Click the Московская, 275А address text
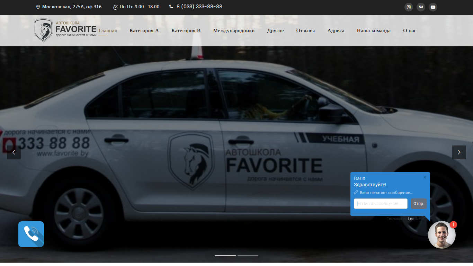The width and height of the screenshot is (473, 266). coord(72,7)
